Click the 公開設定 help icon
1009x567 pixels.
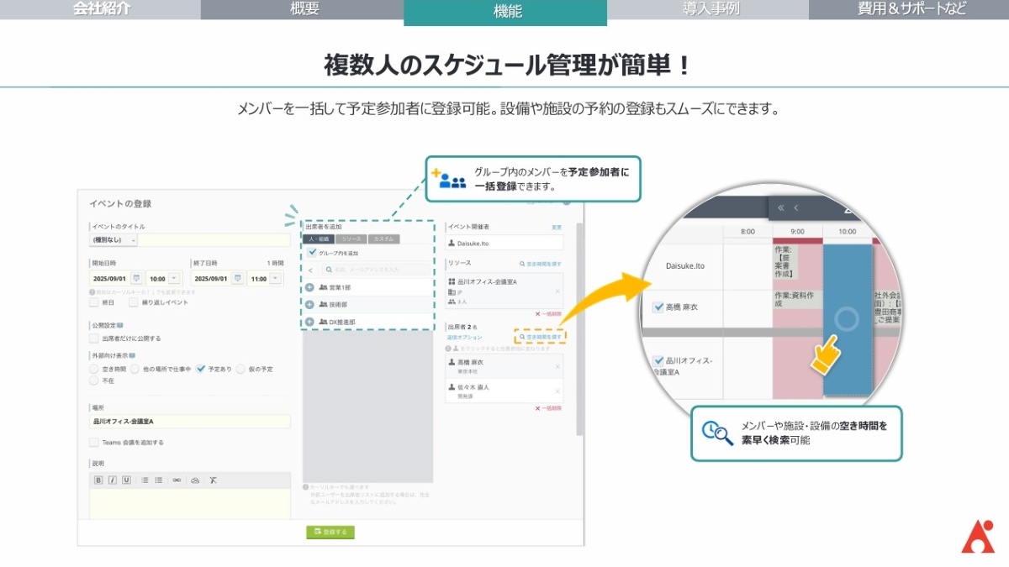coord(120,324)
